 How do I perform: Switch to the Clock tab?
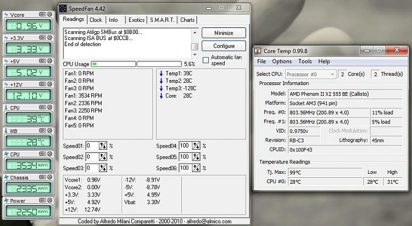96,20
